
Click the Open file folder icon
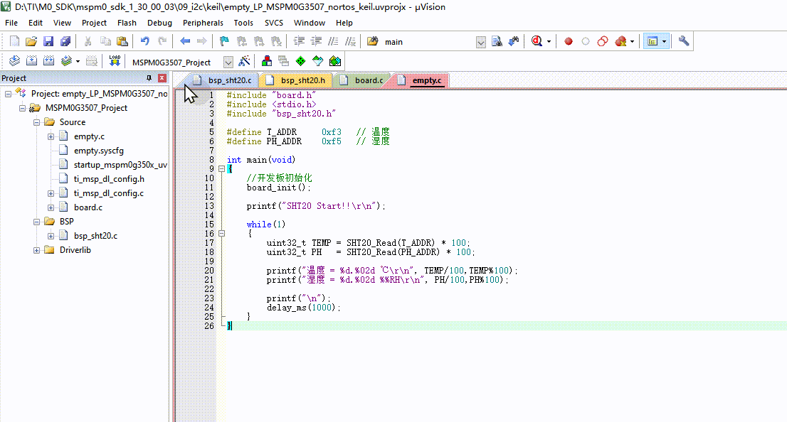click(31, 42)
